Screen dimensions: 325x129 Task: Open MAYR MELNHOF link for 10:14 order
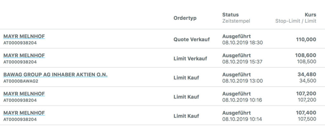click(24, 113)
